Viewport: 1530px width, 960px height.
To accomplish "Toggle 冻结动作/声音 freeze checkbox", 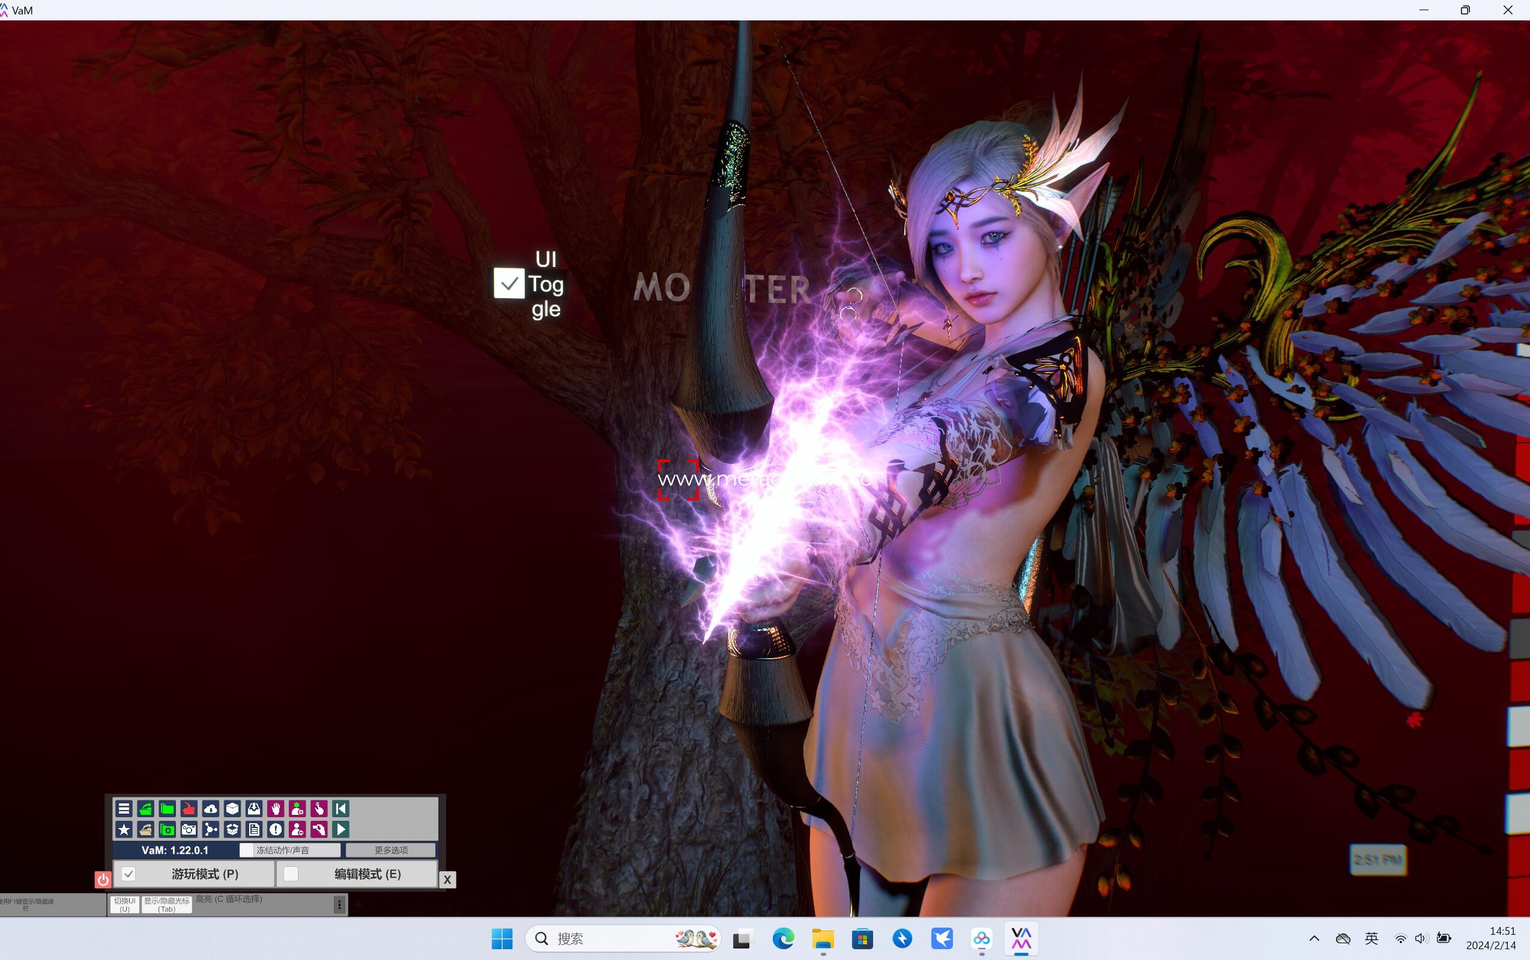I will [246, 850].
